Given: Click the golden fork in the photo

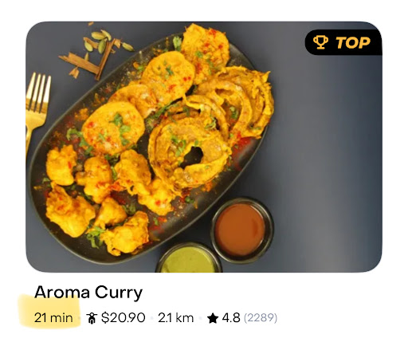Looking at the screenshot, I should tap(37, 112).
